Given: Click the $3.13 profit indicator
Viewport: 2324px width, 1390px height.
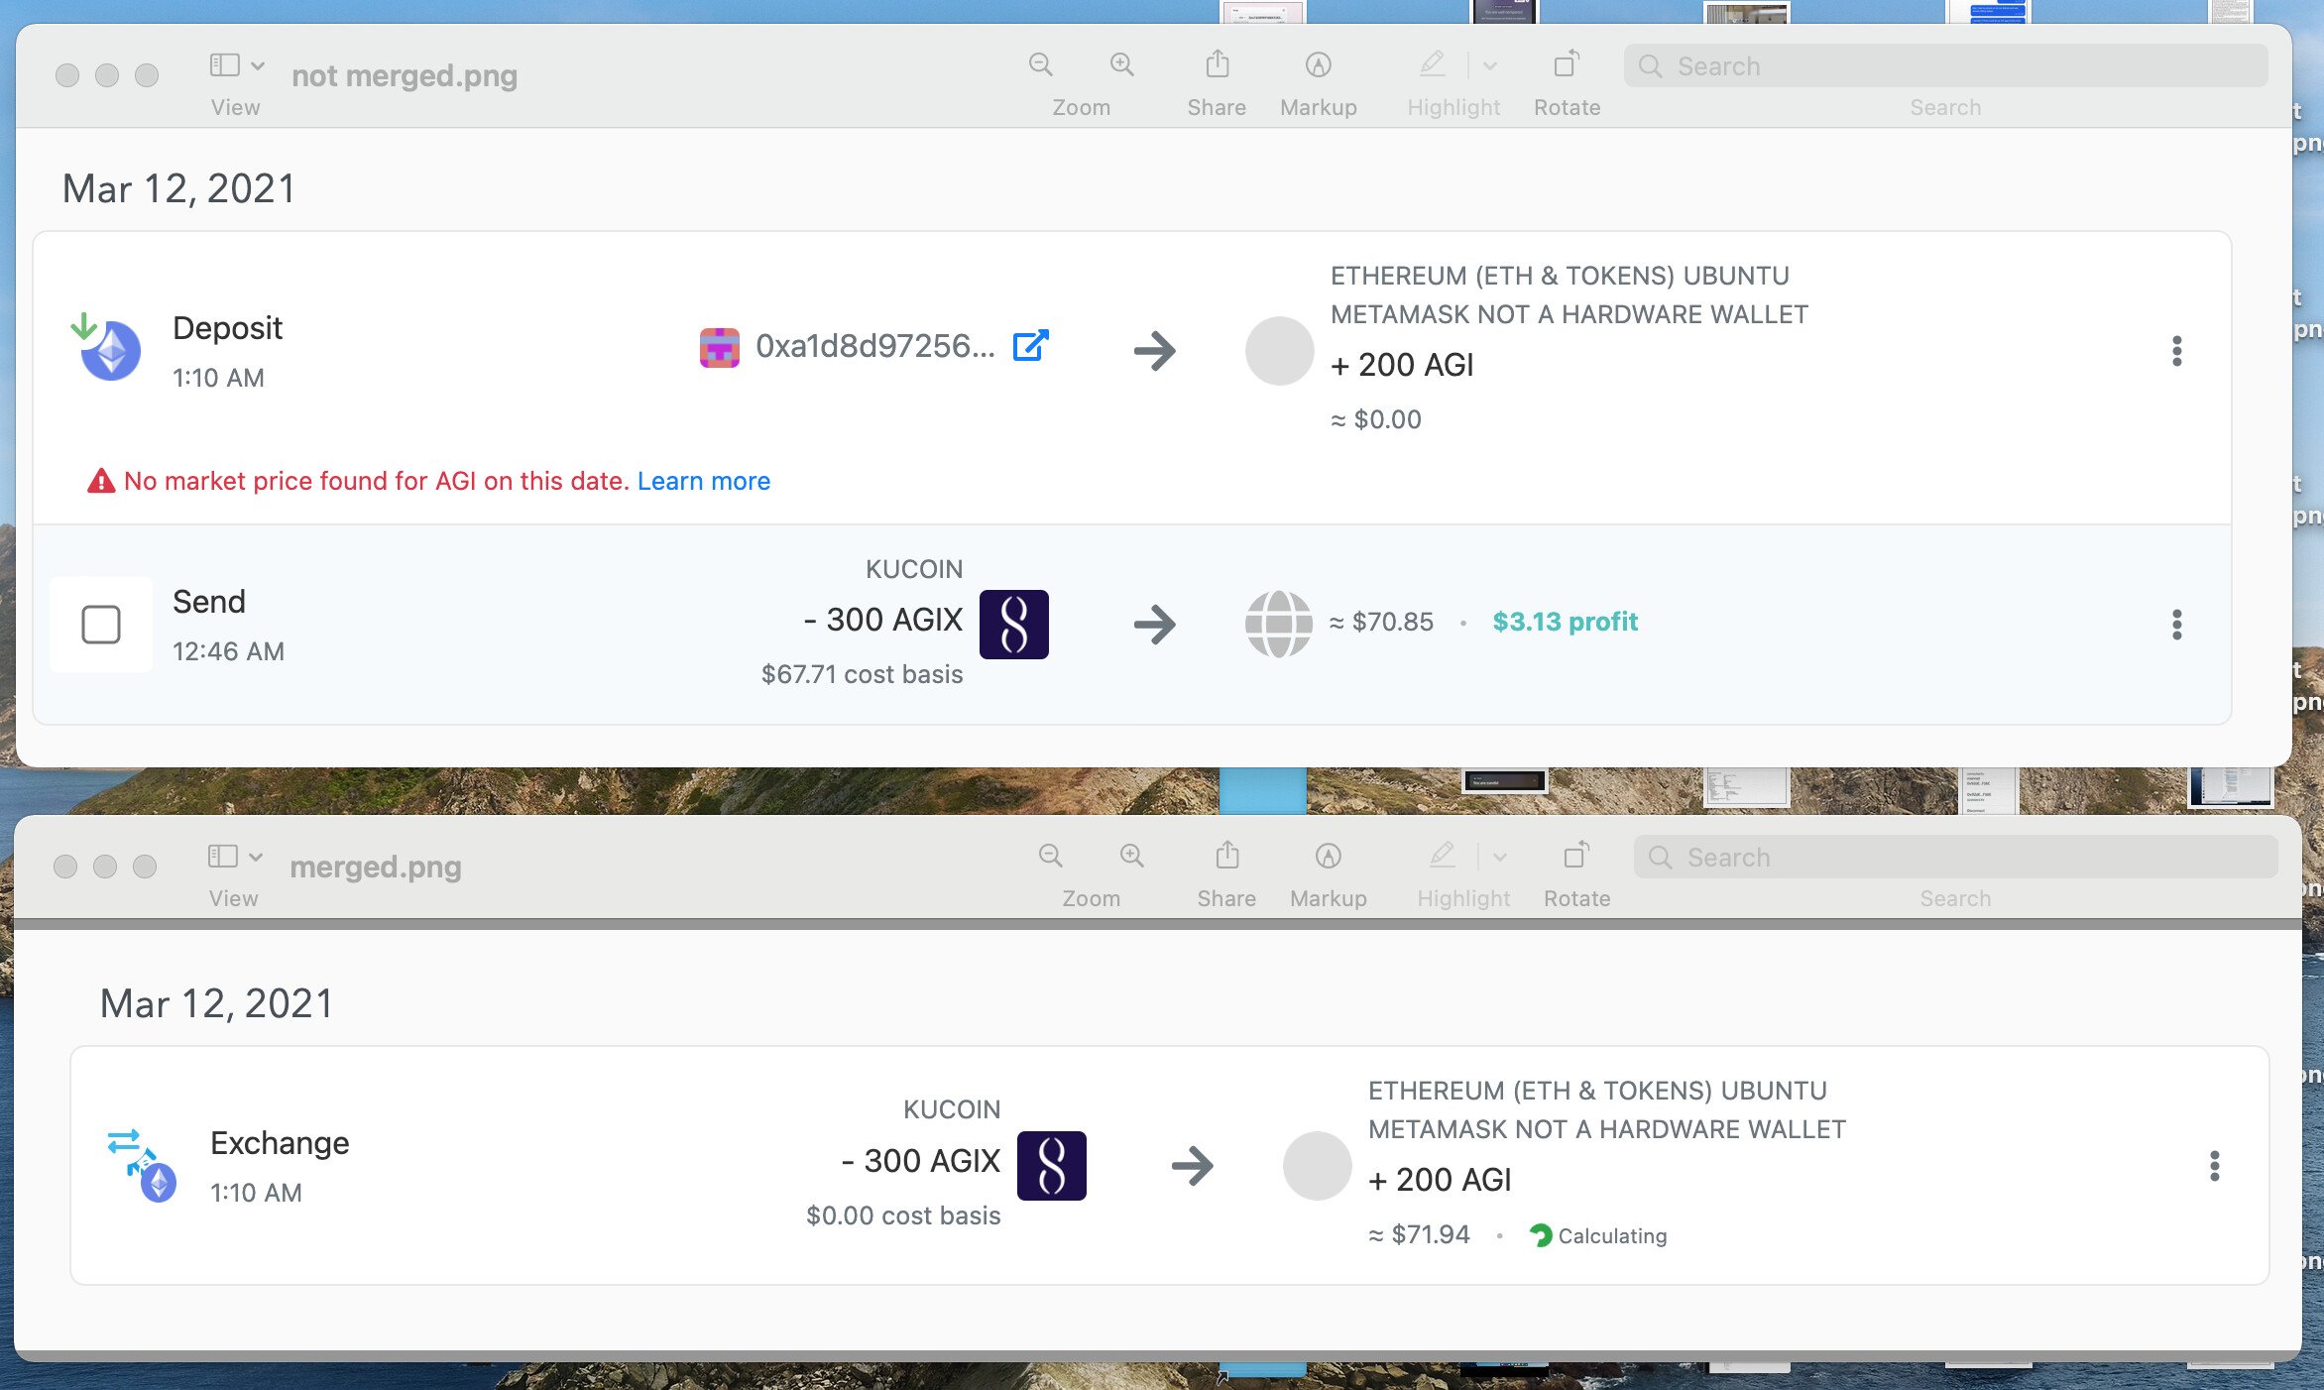Looking at the screenshot, I should [x=1564, y=621].
